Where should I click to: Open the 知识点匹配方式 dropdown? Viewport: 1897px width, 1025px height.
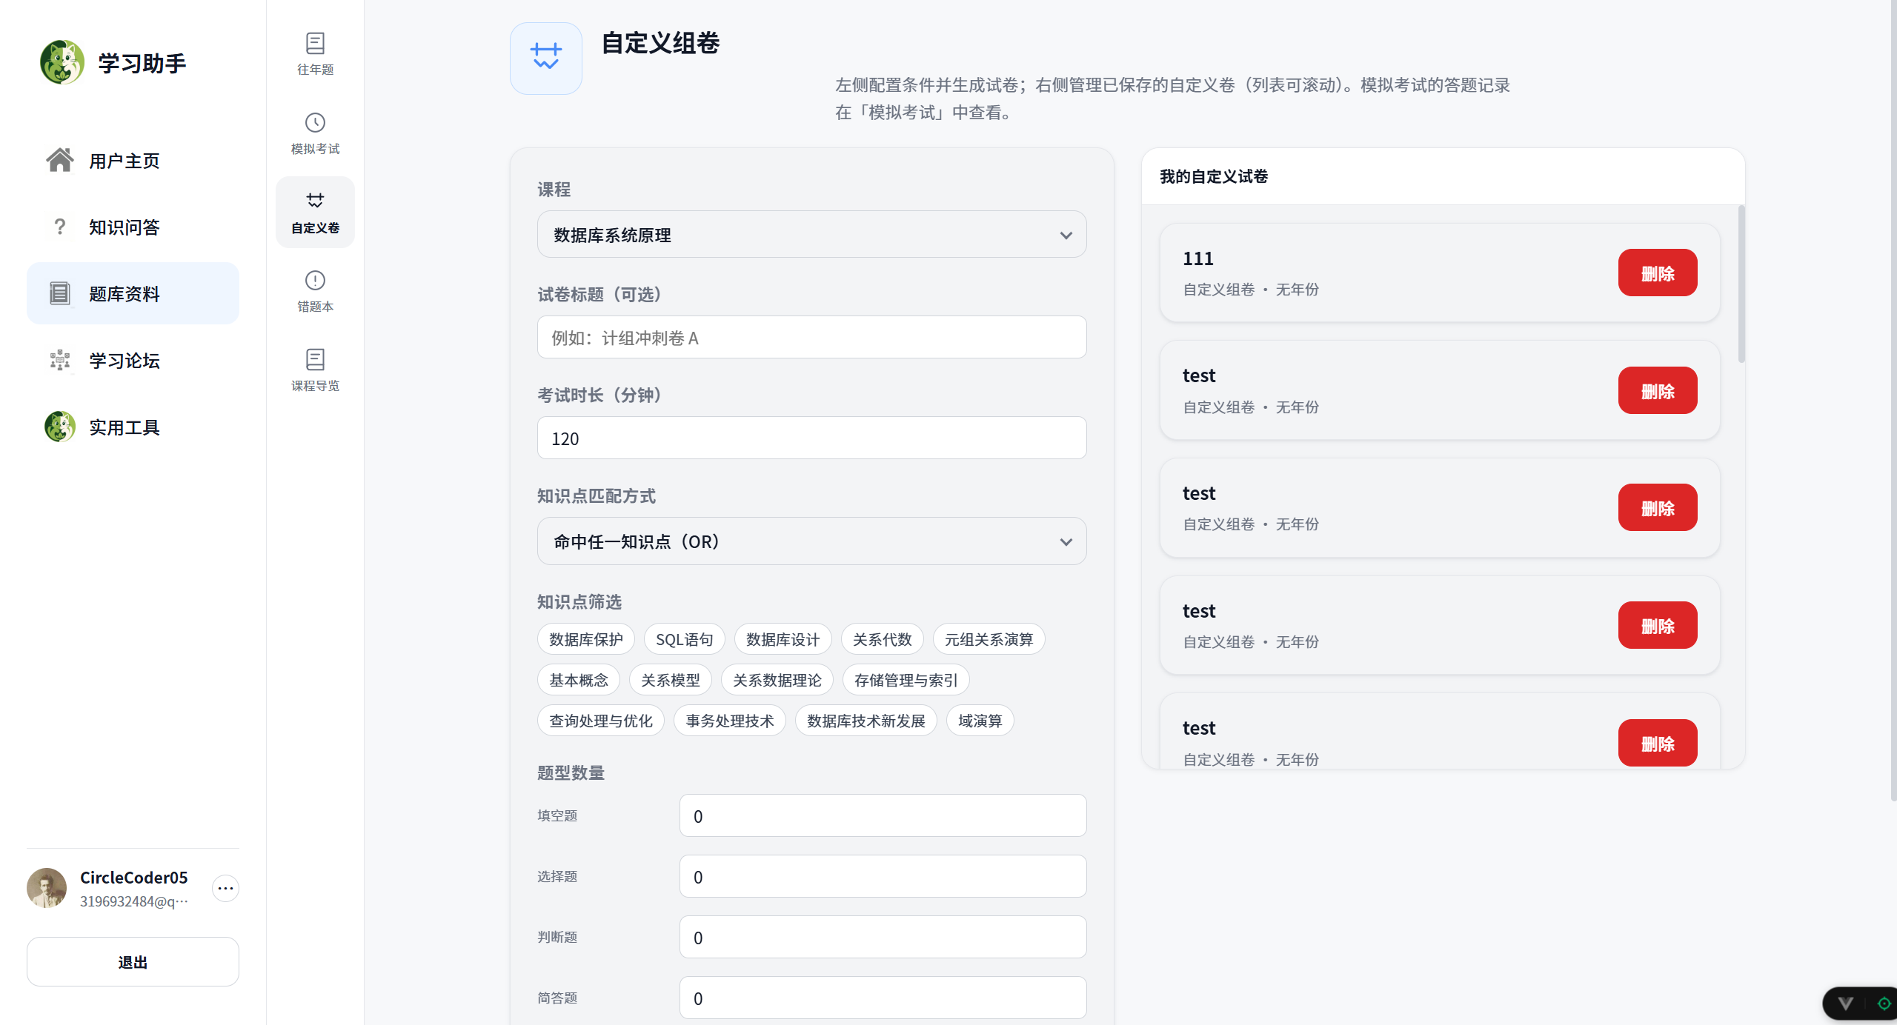point(812,541)
